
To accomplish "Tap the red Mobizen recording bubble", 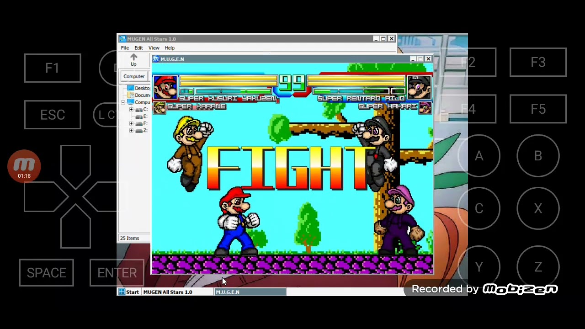I will point(24,166).
